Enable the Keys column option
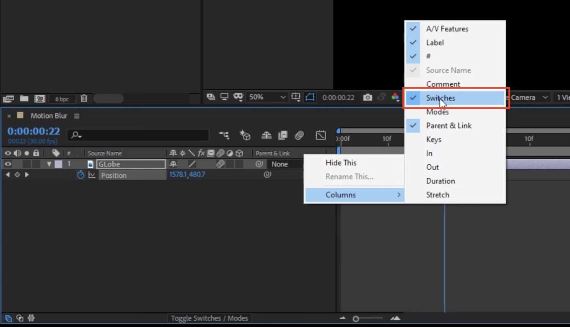Screen dimensions: 570x327 455,139
